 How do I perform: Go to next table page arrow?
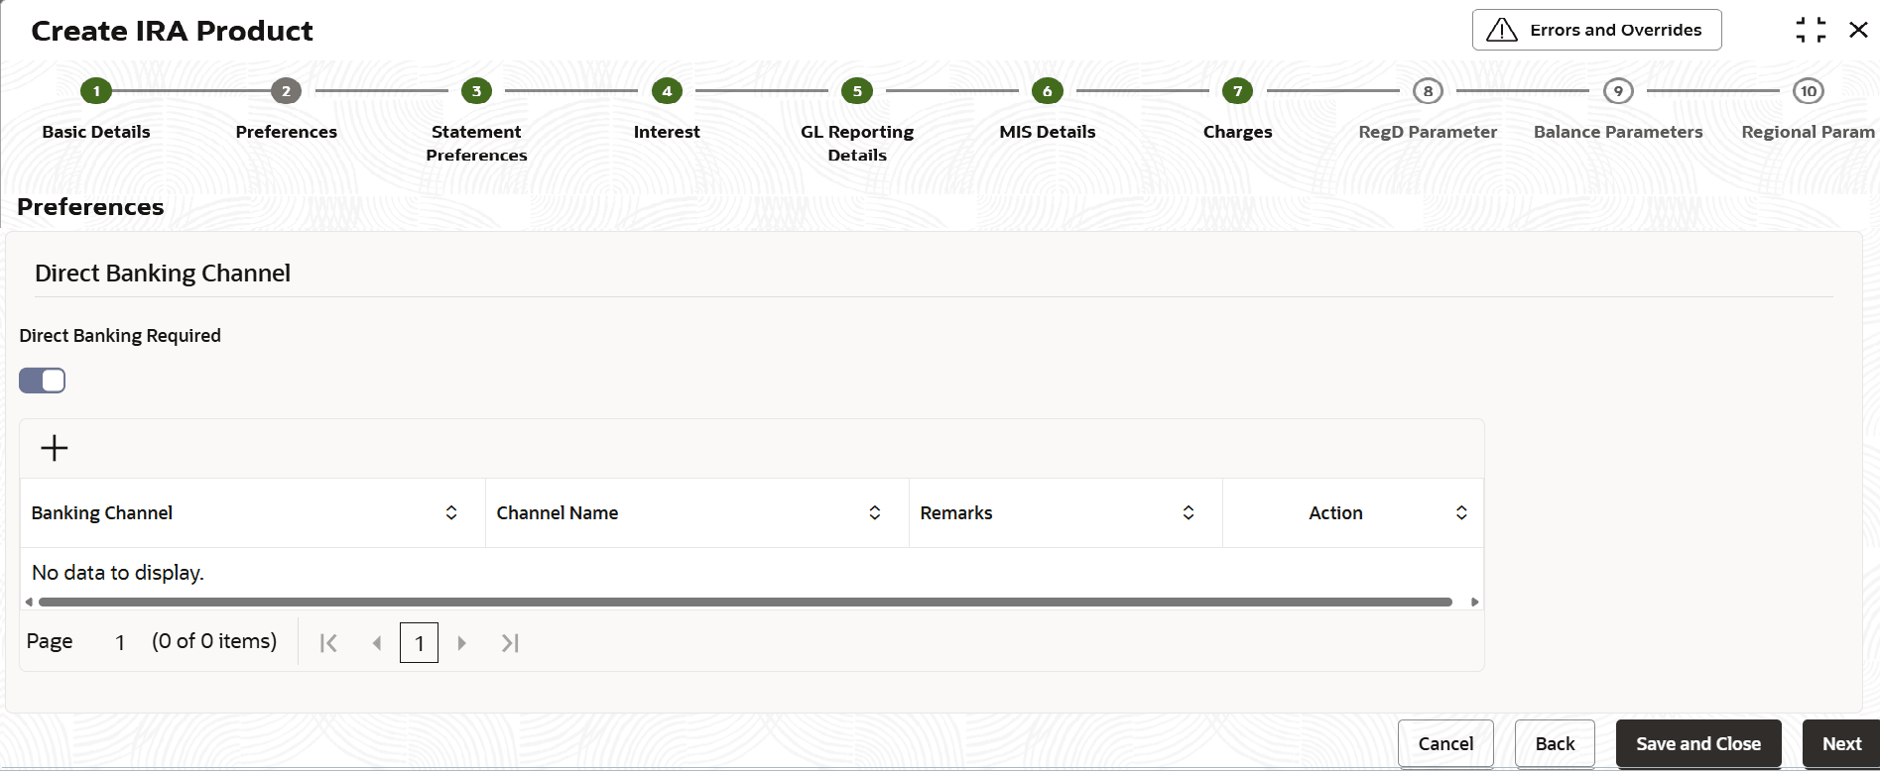pos(461,643)
